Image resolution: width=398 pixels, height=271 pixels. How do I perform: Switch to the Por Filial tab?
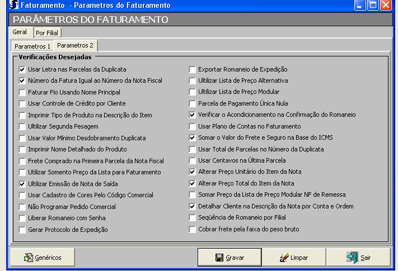pos(48,33)
